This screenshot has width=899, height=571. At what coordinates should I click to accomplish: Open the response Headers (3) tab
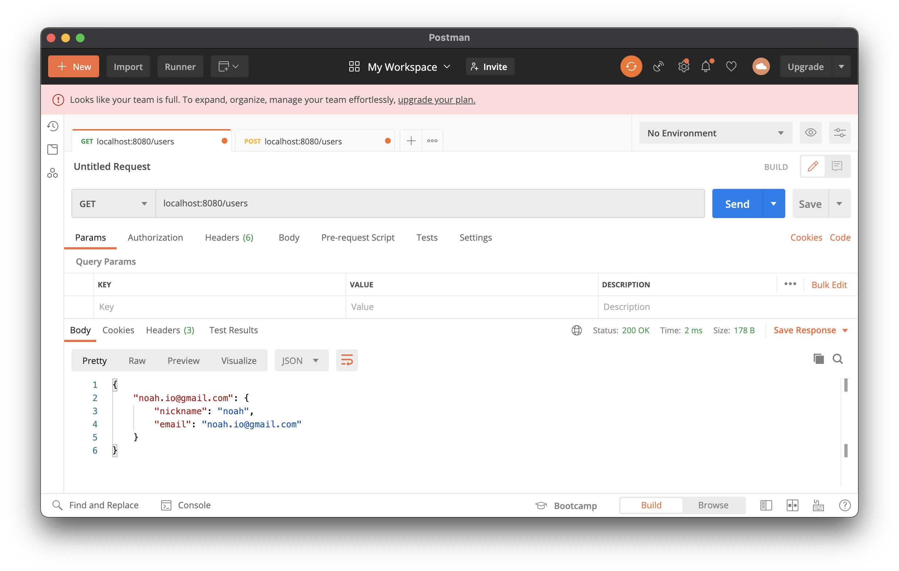point(170,330)
